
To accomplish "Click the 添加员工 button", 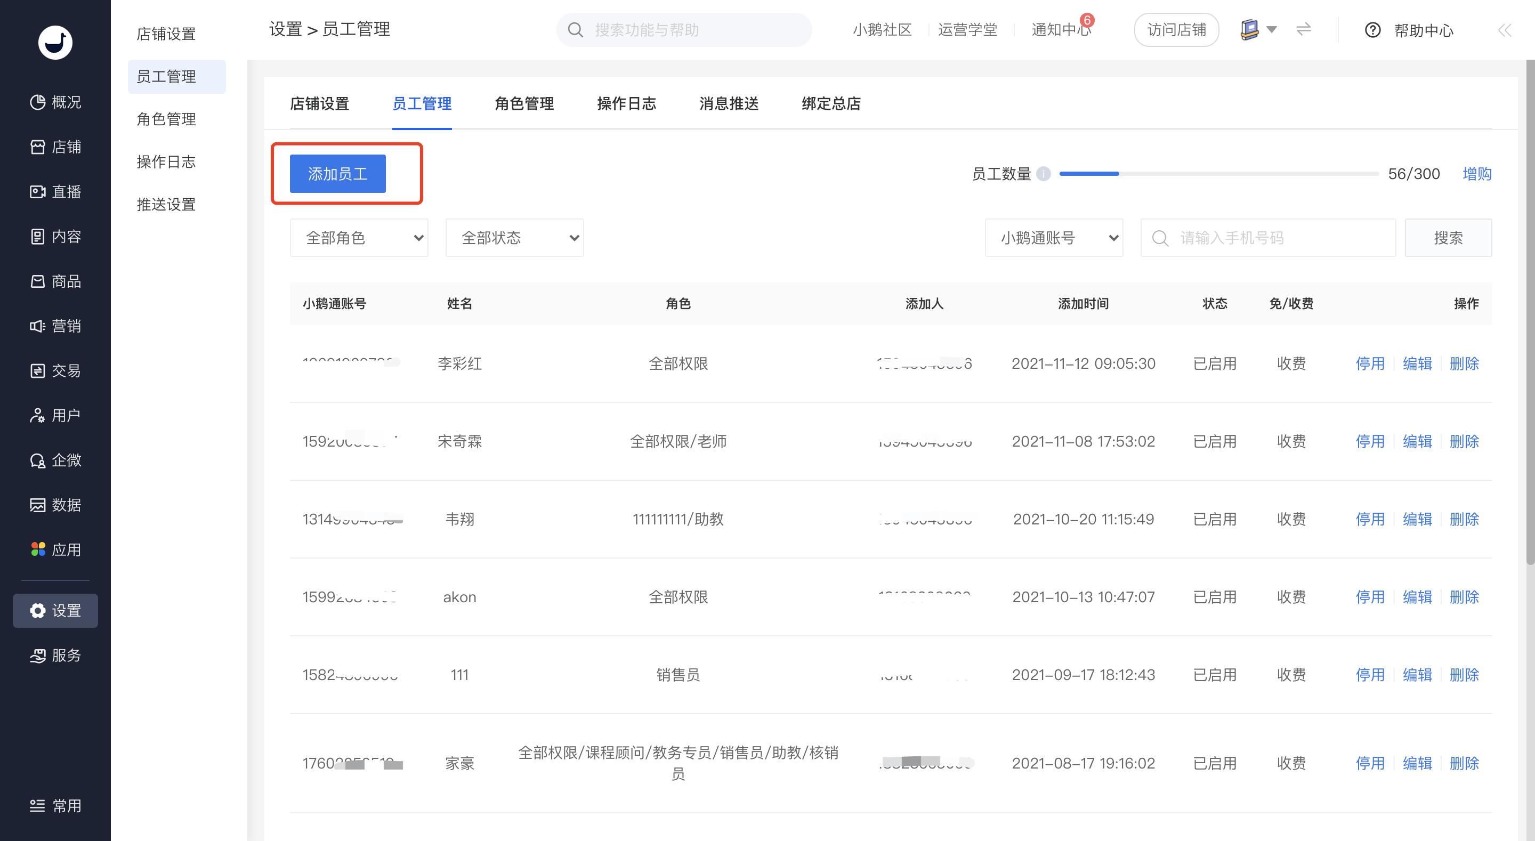I will pos(337,173).
